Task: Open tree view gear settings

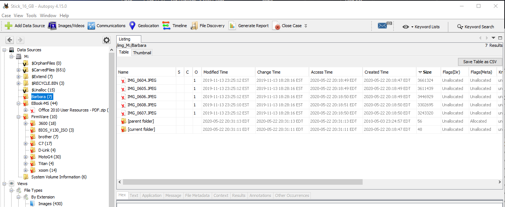Action: [x=107, y=40]
